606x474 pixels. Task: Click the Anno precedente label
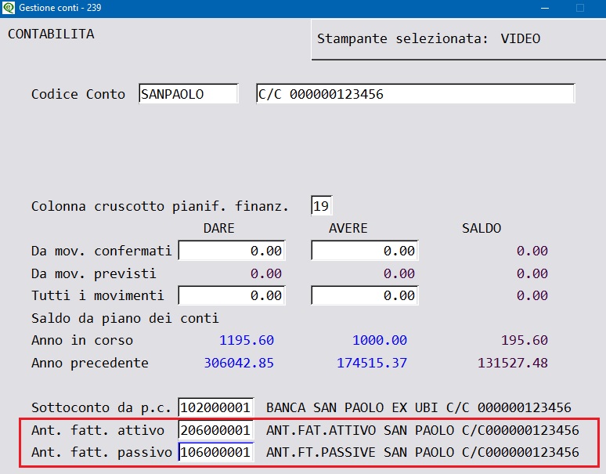coord(90,363)
